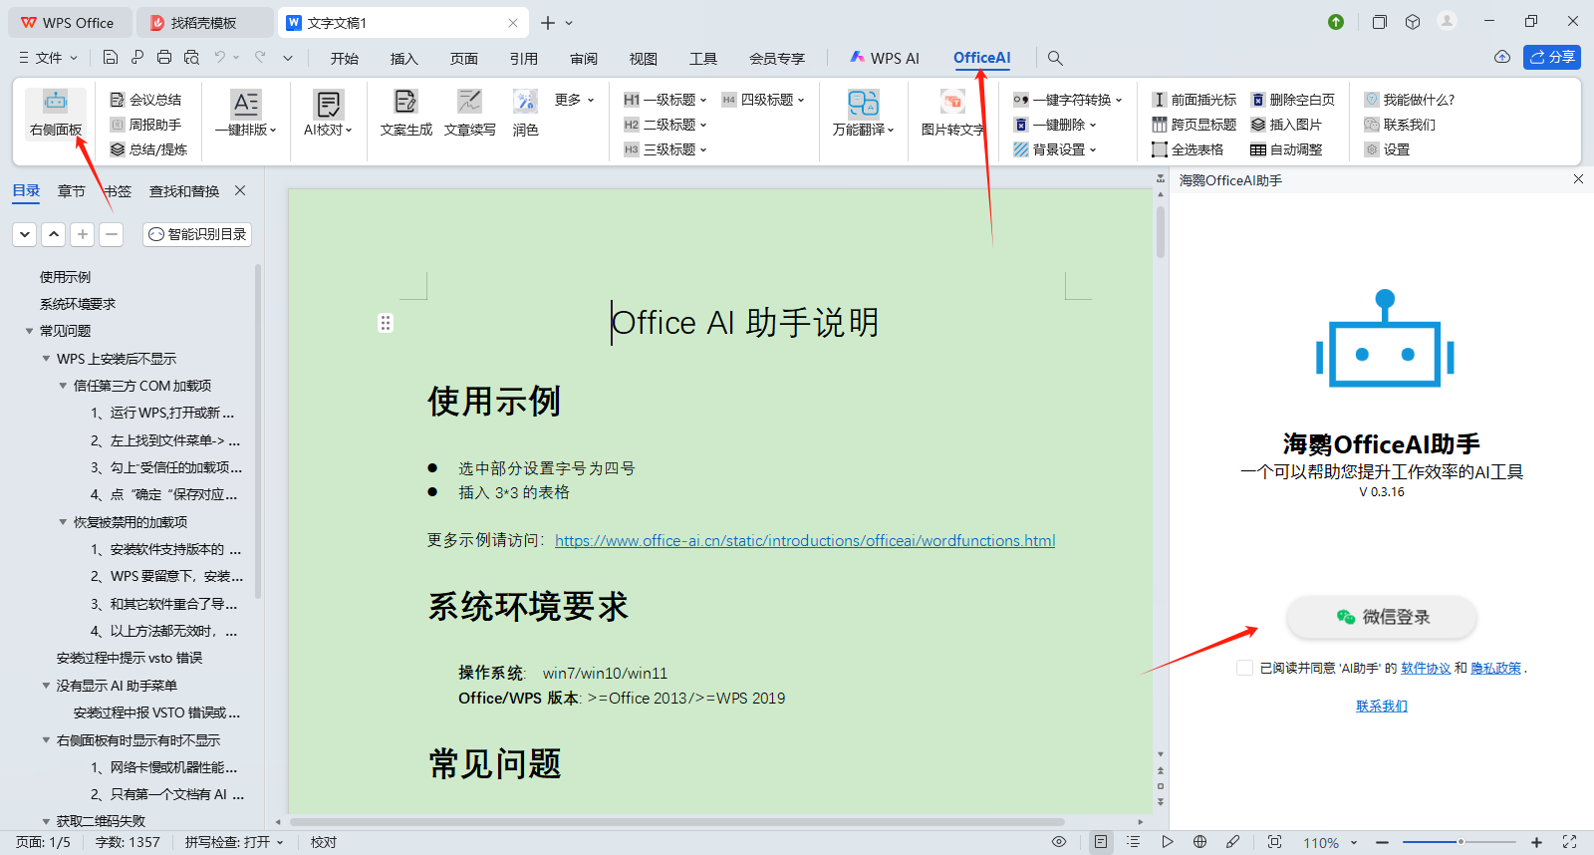Open the 右侧面板 side panel tool
The image size is (1594, 855).
coord(56,114)
